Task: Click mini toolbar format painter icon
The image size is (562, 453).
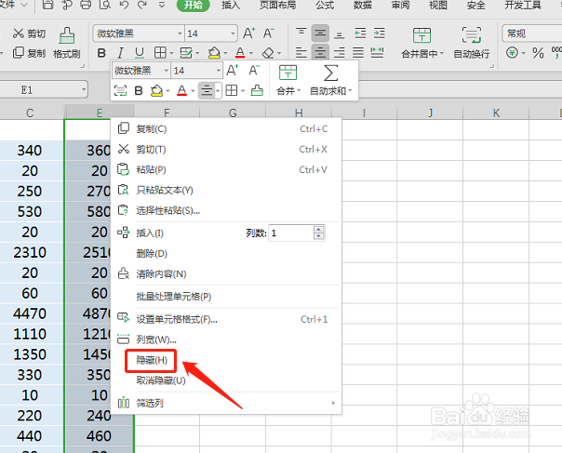Action: (x=257, y=90)
